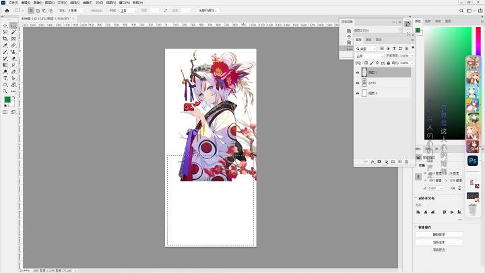This screenshot has height=273, width=485.
Task: Align left edges in Properties panel
Action: [418, 212]
